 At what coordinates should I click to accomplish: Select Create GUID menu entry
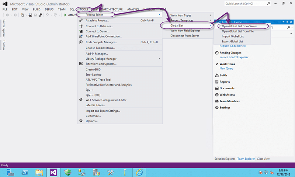[119, 69]
